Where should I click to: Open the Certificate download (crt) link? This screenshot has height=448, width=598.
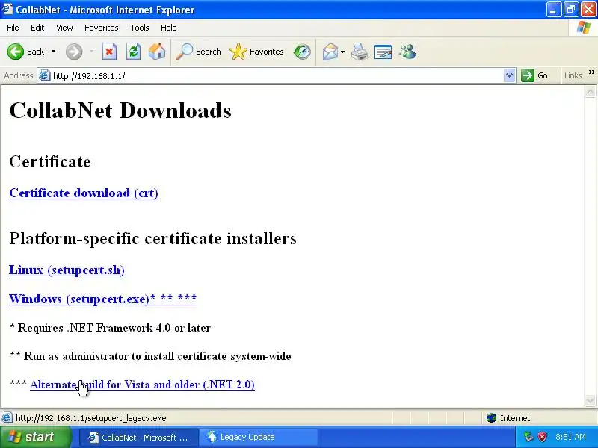pyautogui.click(x=84, y=193)
